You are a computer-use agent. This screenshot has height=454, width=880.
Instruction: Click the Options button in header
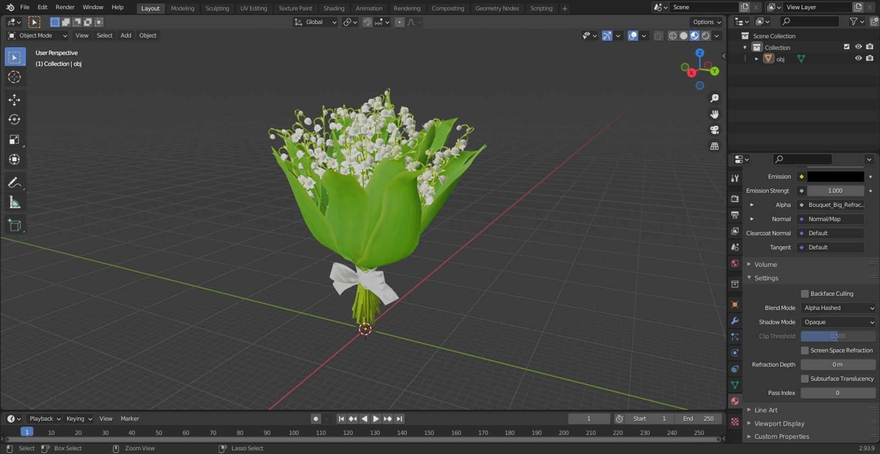706,22
